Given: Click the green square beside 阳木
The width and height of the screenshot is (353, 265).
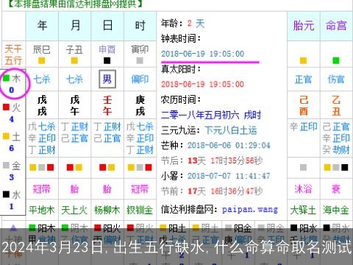Looking at the screenshot, I should click(x=32, y=228).
